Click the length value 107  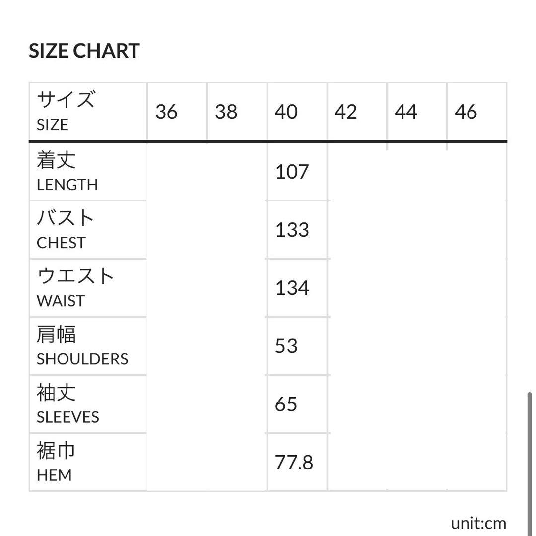pos(292,172)
